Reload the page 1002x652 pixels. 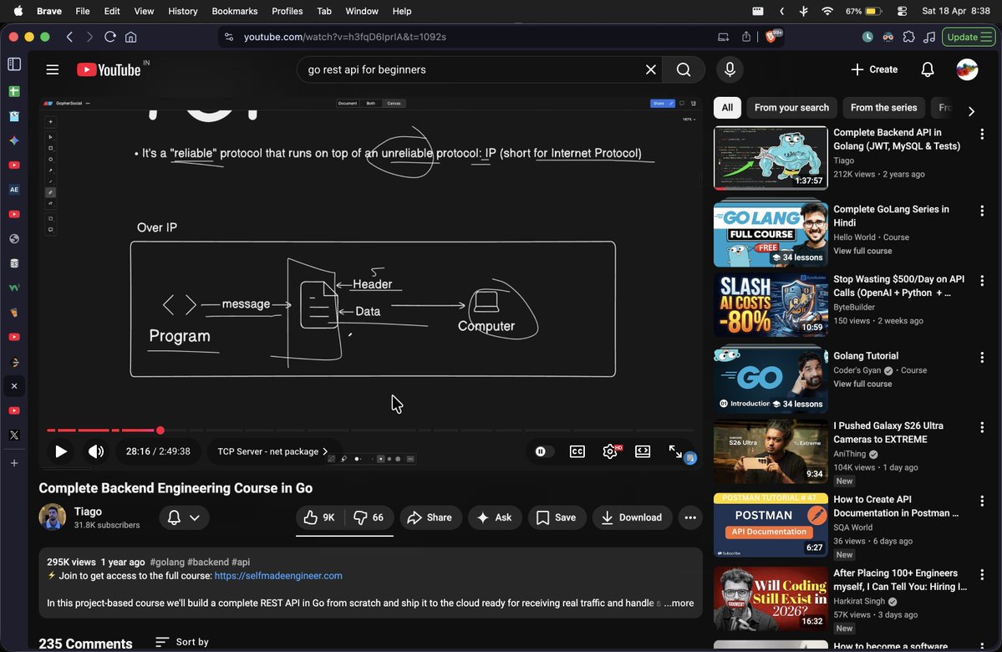coord(110,37)
